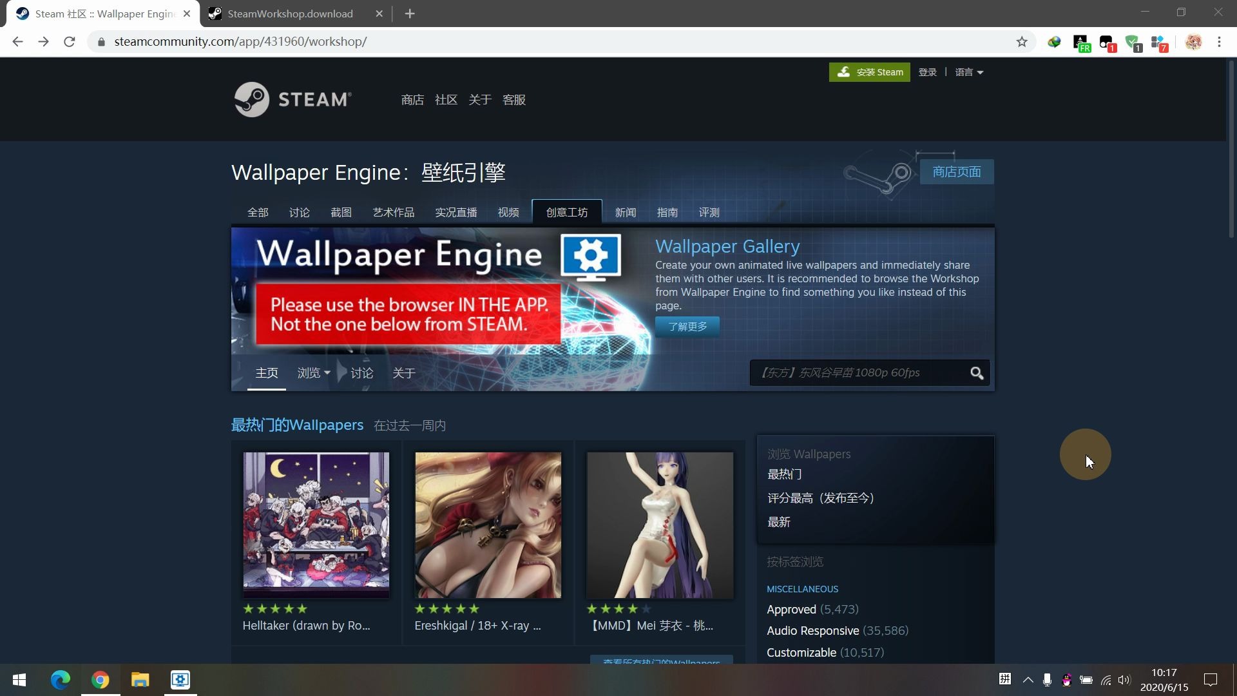
Task: Click the bookmark star icon in address bar
Action: [1022, 41]
